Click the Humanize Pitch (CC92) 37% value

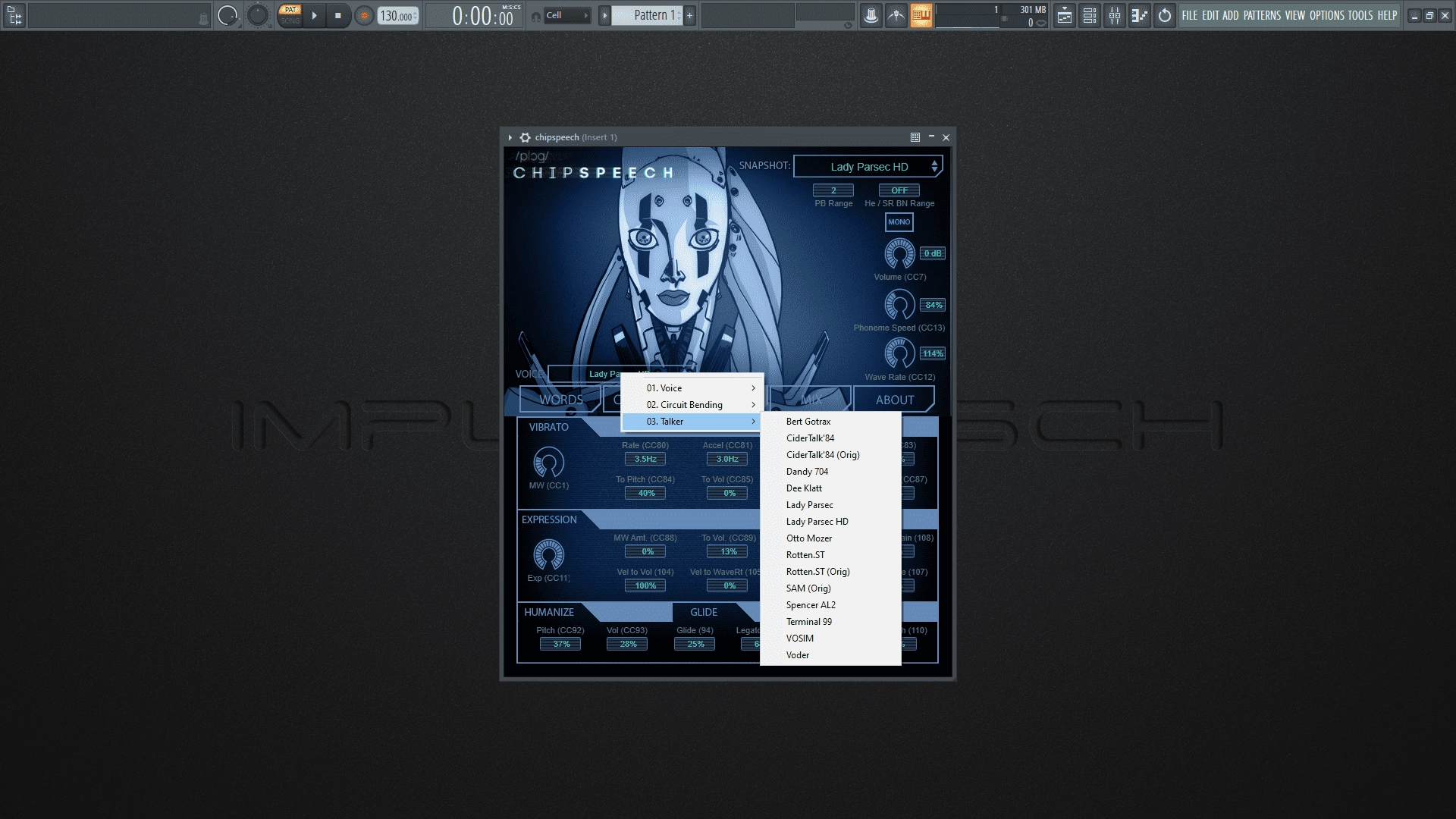561,644
